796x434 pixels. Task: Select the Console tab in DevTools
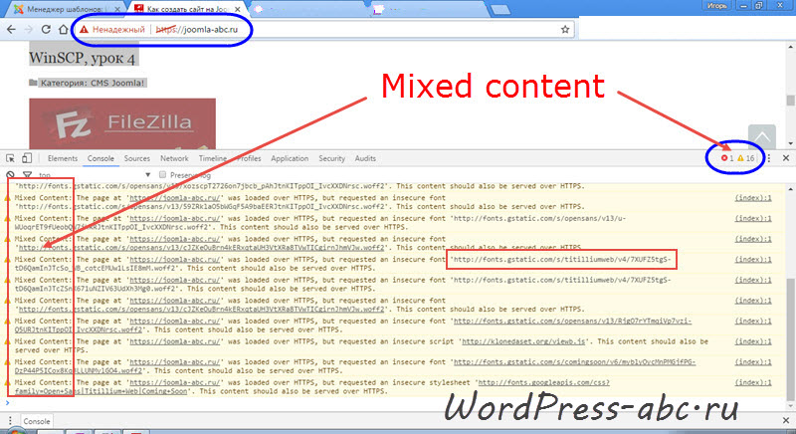coord(100,158)
